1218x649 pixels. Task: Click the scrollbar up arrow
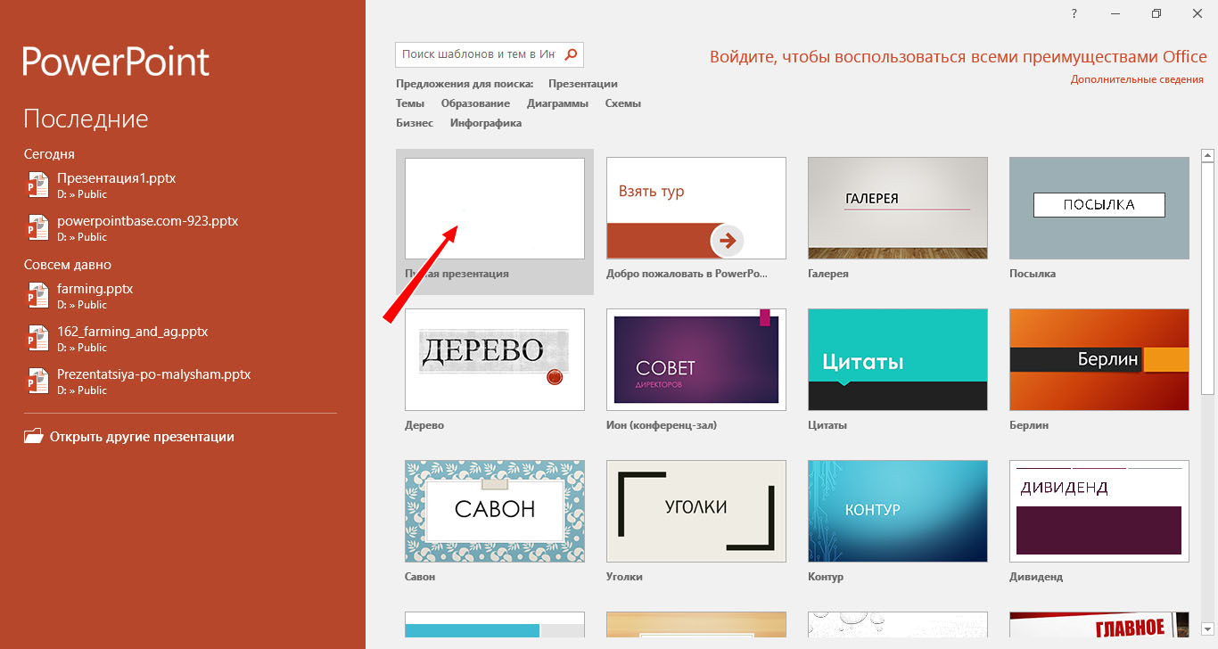tap(1208, 156)
